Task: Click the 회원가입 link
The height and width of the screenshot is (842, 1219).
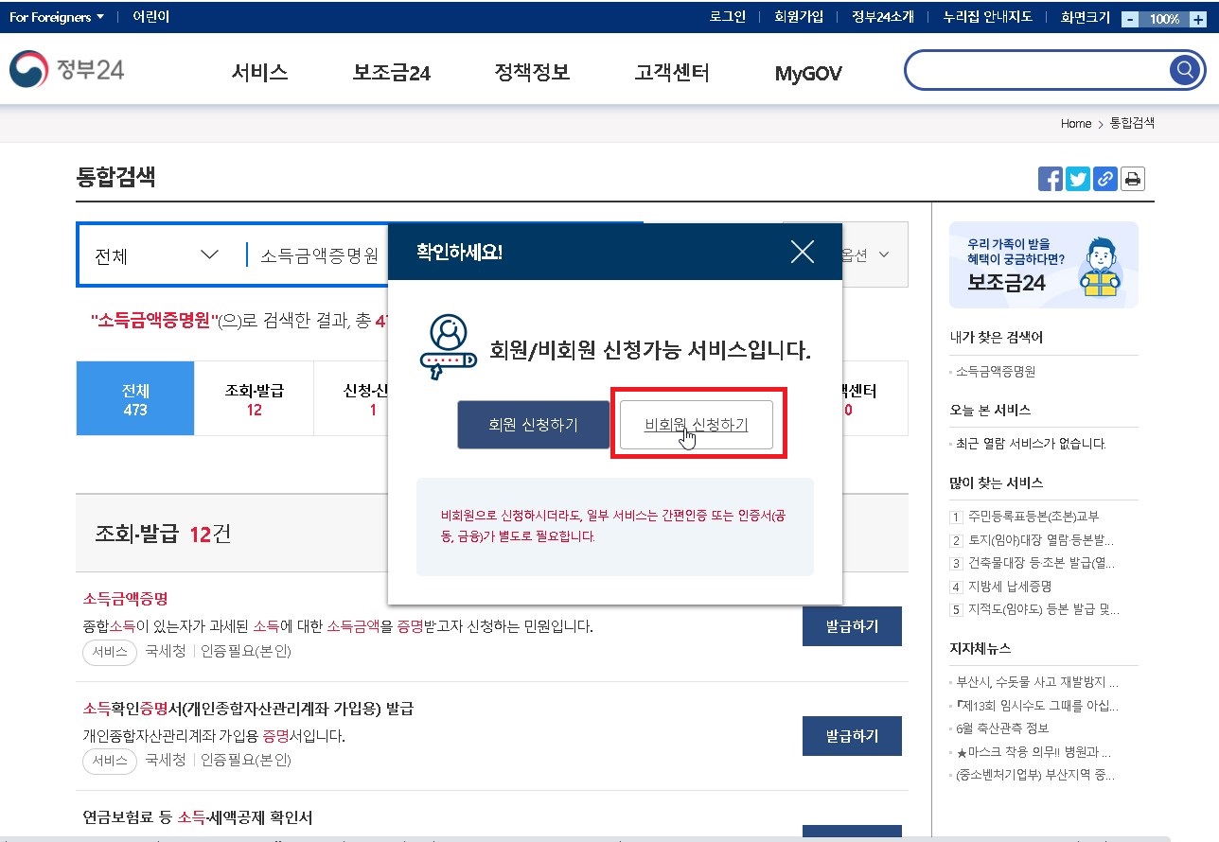Action: [x=799, y=17]
